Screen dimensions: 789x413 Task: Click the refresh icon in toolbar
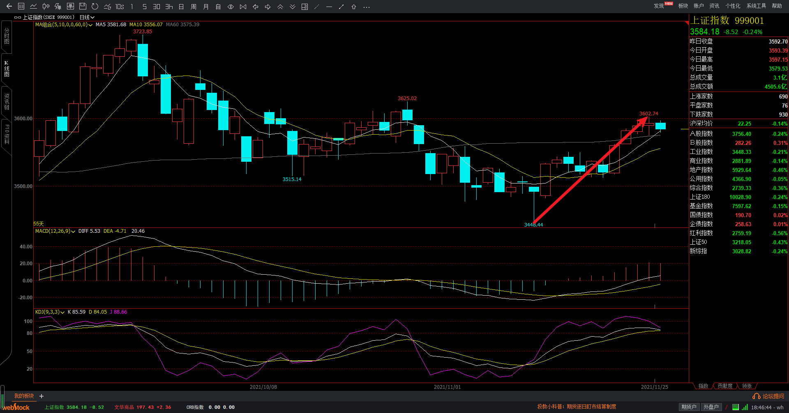tap(95, 7)
